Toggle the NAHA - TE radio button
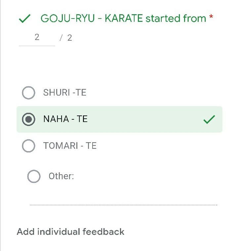 click(x=28, y=119)
